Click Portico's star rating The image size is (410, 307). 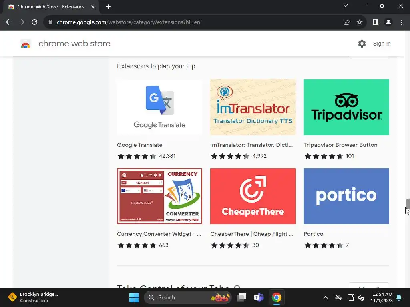324,245
